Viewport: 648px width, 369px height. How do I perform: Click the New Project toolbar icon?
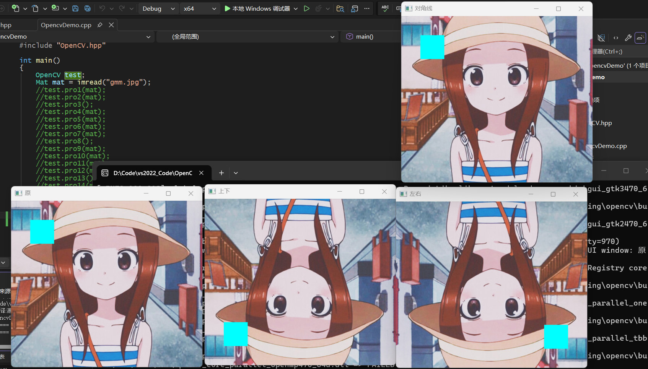click(x=15, y=8)
